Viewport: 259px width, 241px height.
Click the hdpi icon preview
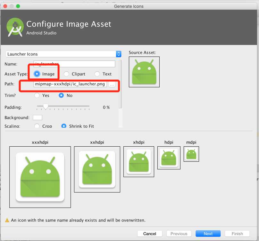169,158
